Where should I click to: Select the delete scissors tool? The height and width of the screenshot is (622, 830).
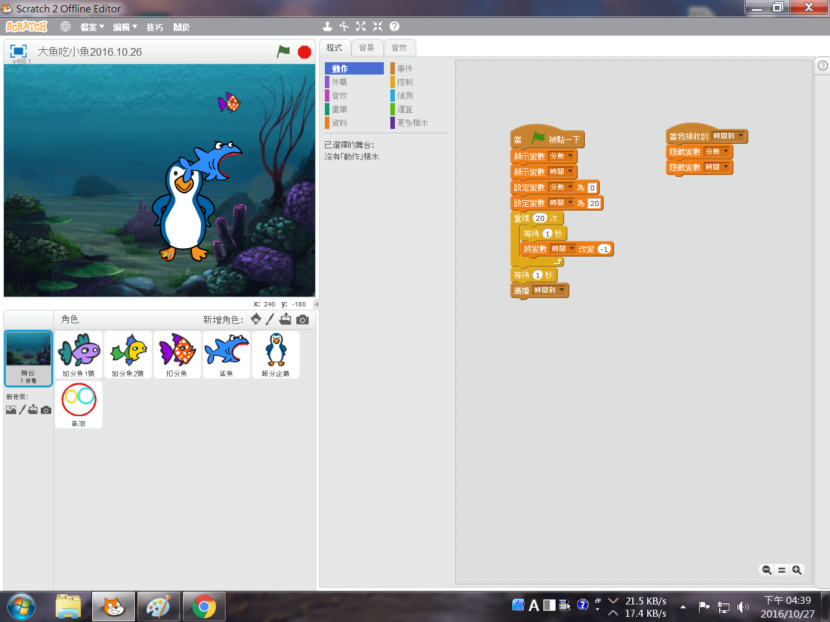[344, 27]
